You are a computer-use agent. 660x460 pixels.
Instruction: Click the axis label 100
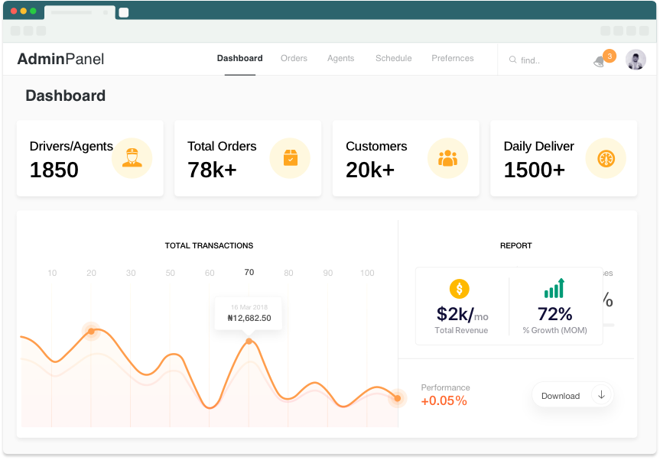367,273
